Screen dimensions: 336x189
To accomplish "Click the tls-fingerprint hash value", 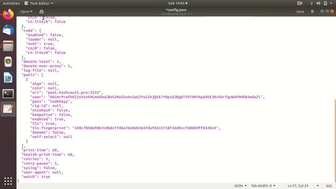I will pos(145,128).
